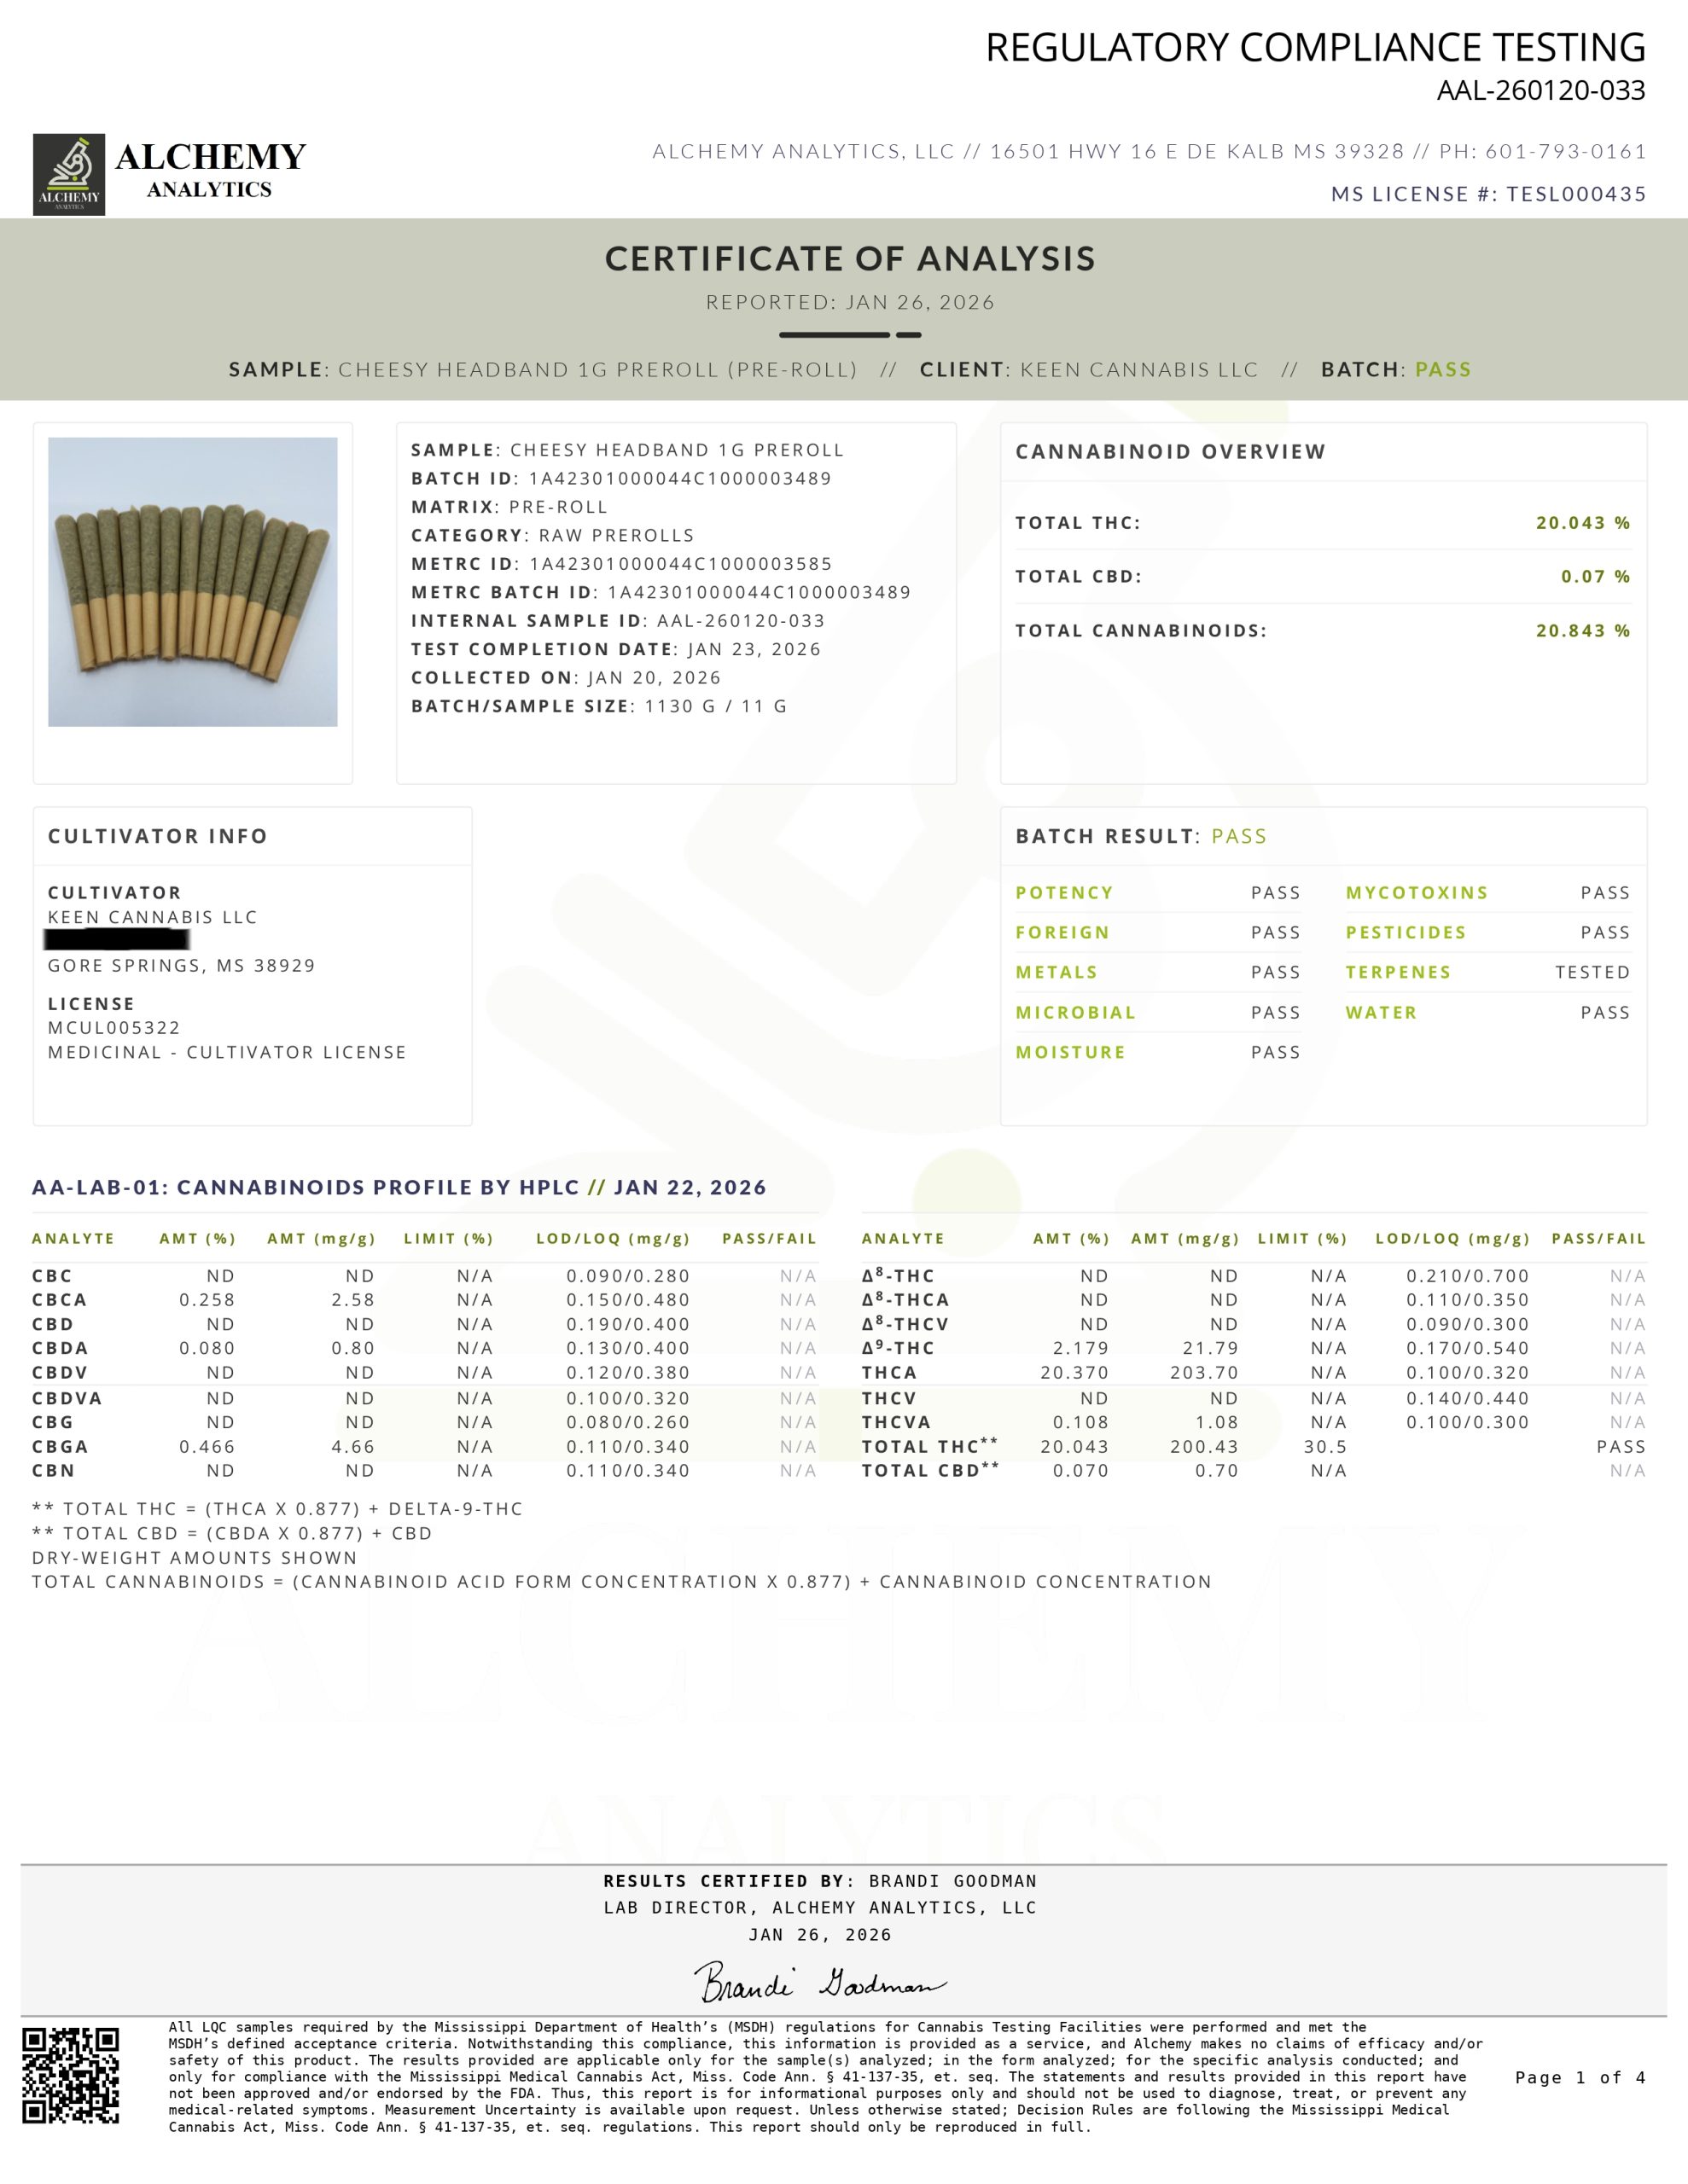Click the Total Cannabinoids 20.843 % value
Screen dimensions: 1688x2184
(1582, 630)
